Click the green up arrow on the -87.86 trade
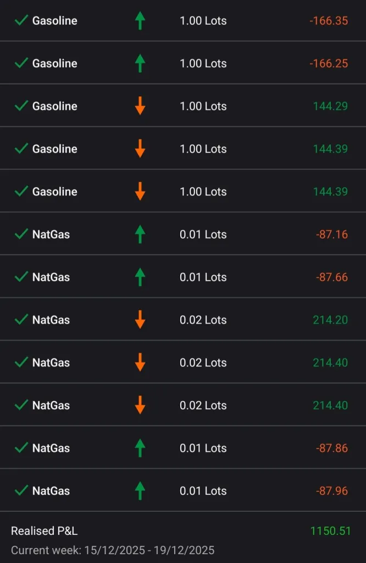366x563 pixels. [x=140, y=448]
